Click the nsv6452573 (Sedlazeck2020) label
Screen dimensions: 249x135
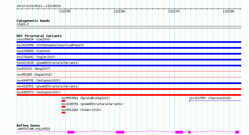click(x=39, y=92)
